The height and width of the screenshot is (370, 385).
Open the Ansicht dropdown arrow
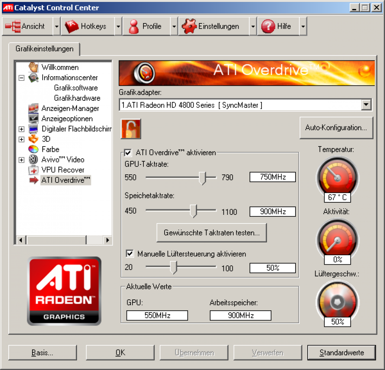click(x=57, y=26)
